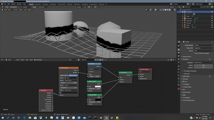Open the View Layer properties tab icon
Image resolution: width=214 pixels, height=120 pixels.
coord(179,56)
